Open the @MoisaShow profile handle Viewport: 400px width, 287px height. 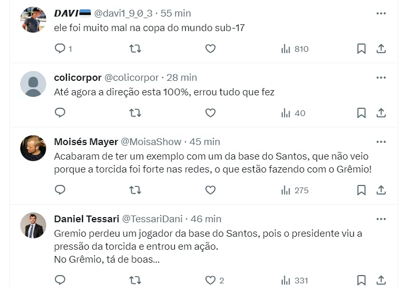[151, 142]
